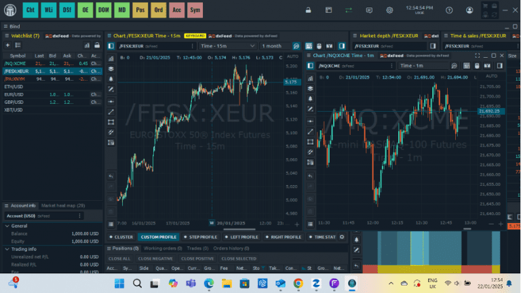Viewport: 521px width, 293px height.
Task: Open the Cht chart panel button
Action: (31, 10)
